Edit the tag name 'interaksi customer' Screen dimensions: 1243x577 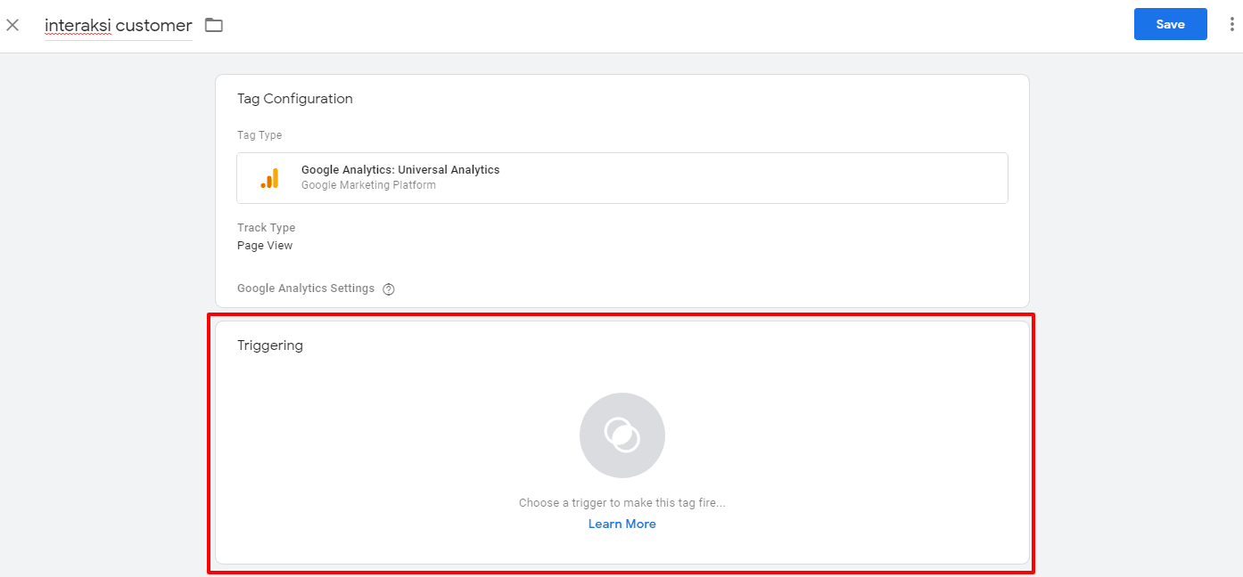coord(118,26)
